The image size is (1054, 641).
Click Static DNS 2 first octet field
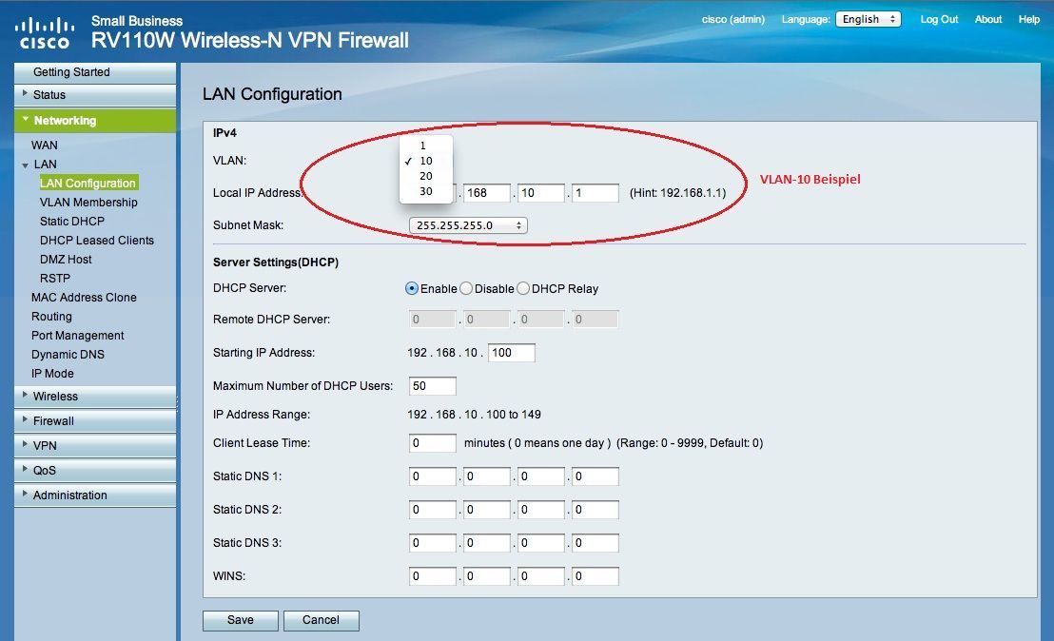tap(432, 510)
